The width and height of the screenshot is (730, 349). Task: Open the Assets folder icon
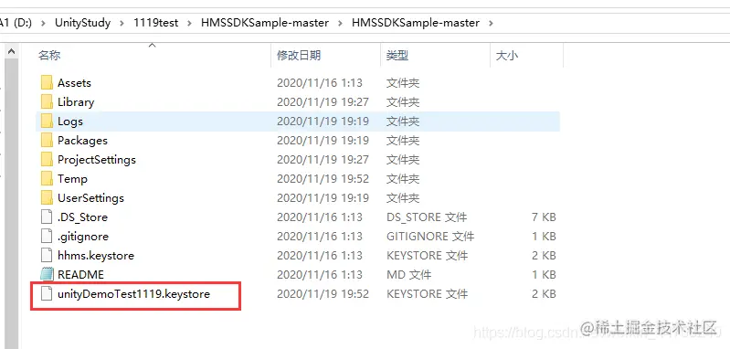pos(47,83)
